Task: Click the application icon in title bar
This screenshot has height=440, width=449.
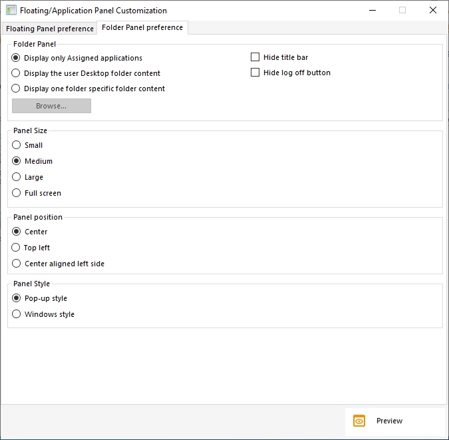Action: pos(11,11)
